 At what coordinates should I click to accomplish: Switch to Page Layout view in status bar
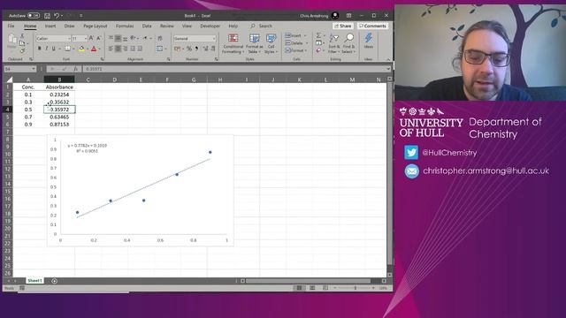click(x=312, y=288)
